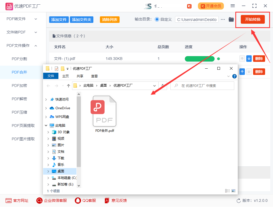Open quick access toolbar customize dropdown
The image size is (273, 207).
pos(67,69)
